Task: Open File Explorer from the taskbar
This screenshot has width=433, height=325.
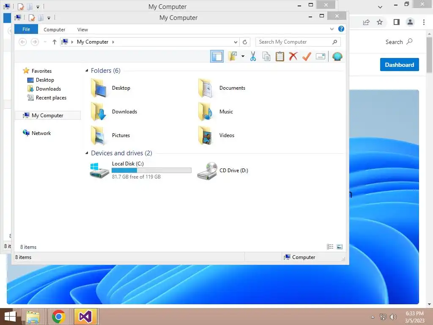Action: point(33,317)
